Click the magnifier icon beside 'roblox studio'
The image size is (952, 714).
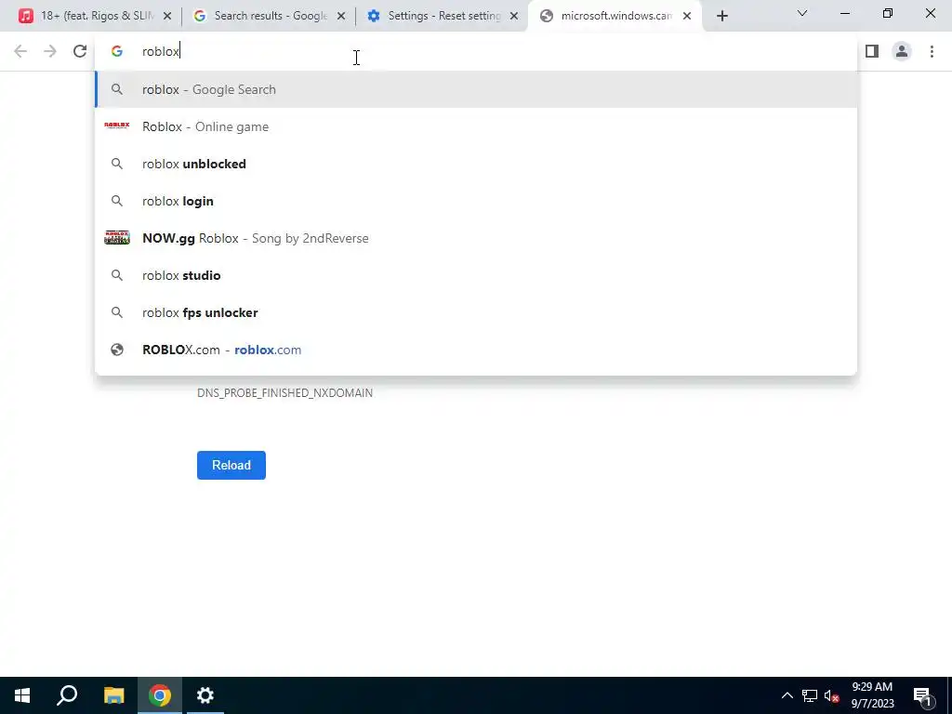[x=116, y=275]
